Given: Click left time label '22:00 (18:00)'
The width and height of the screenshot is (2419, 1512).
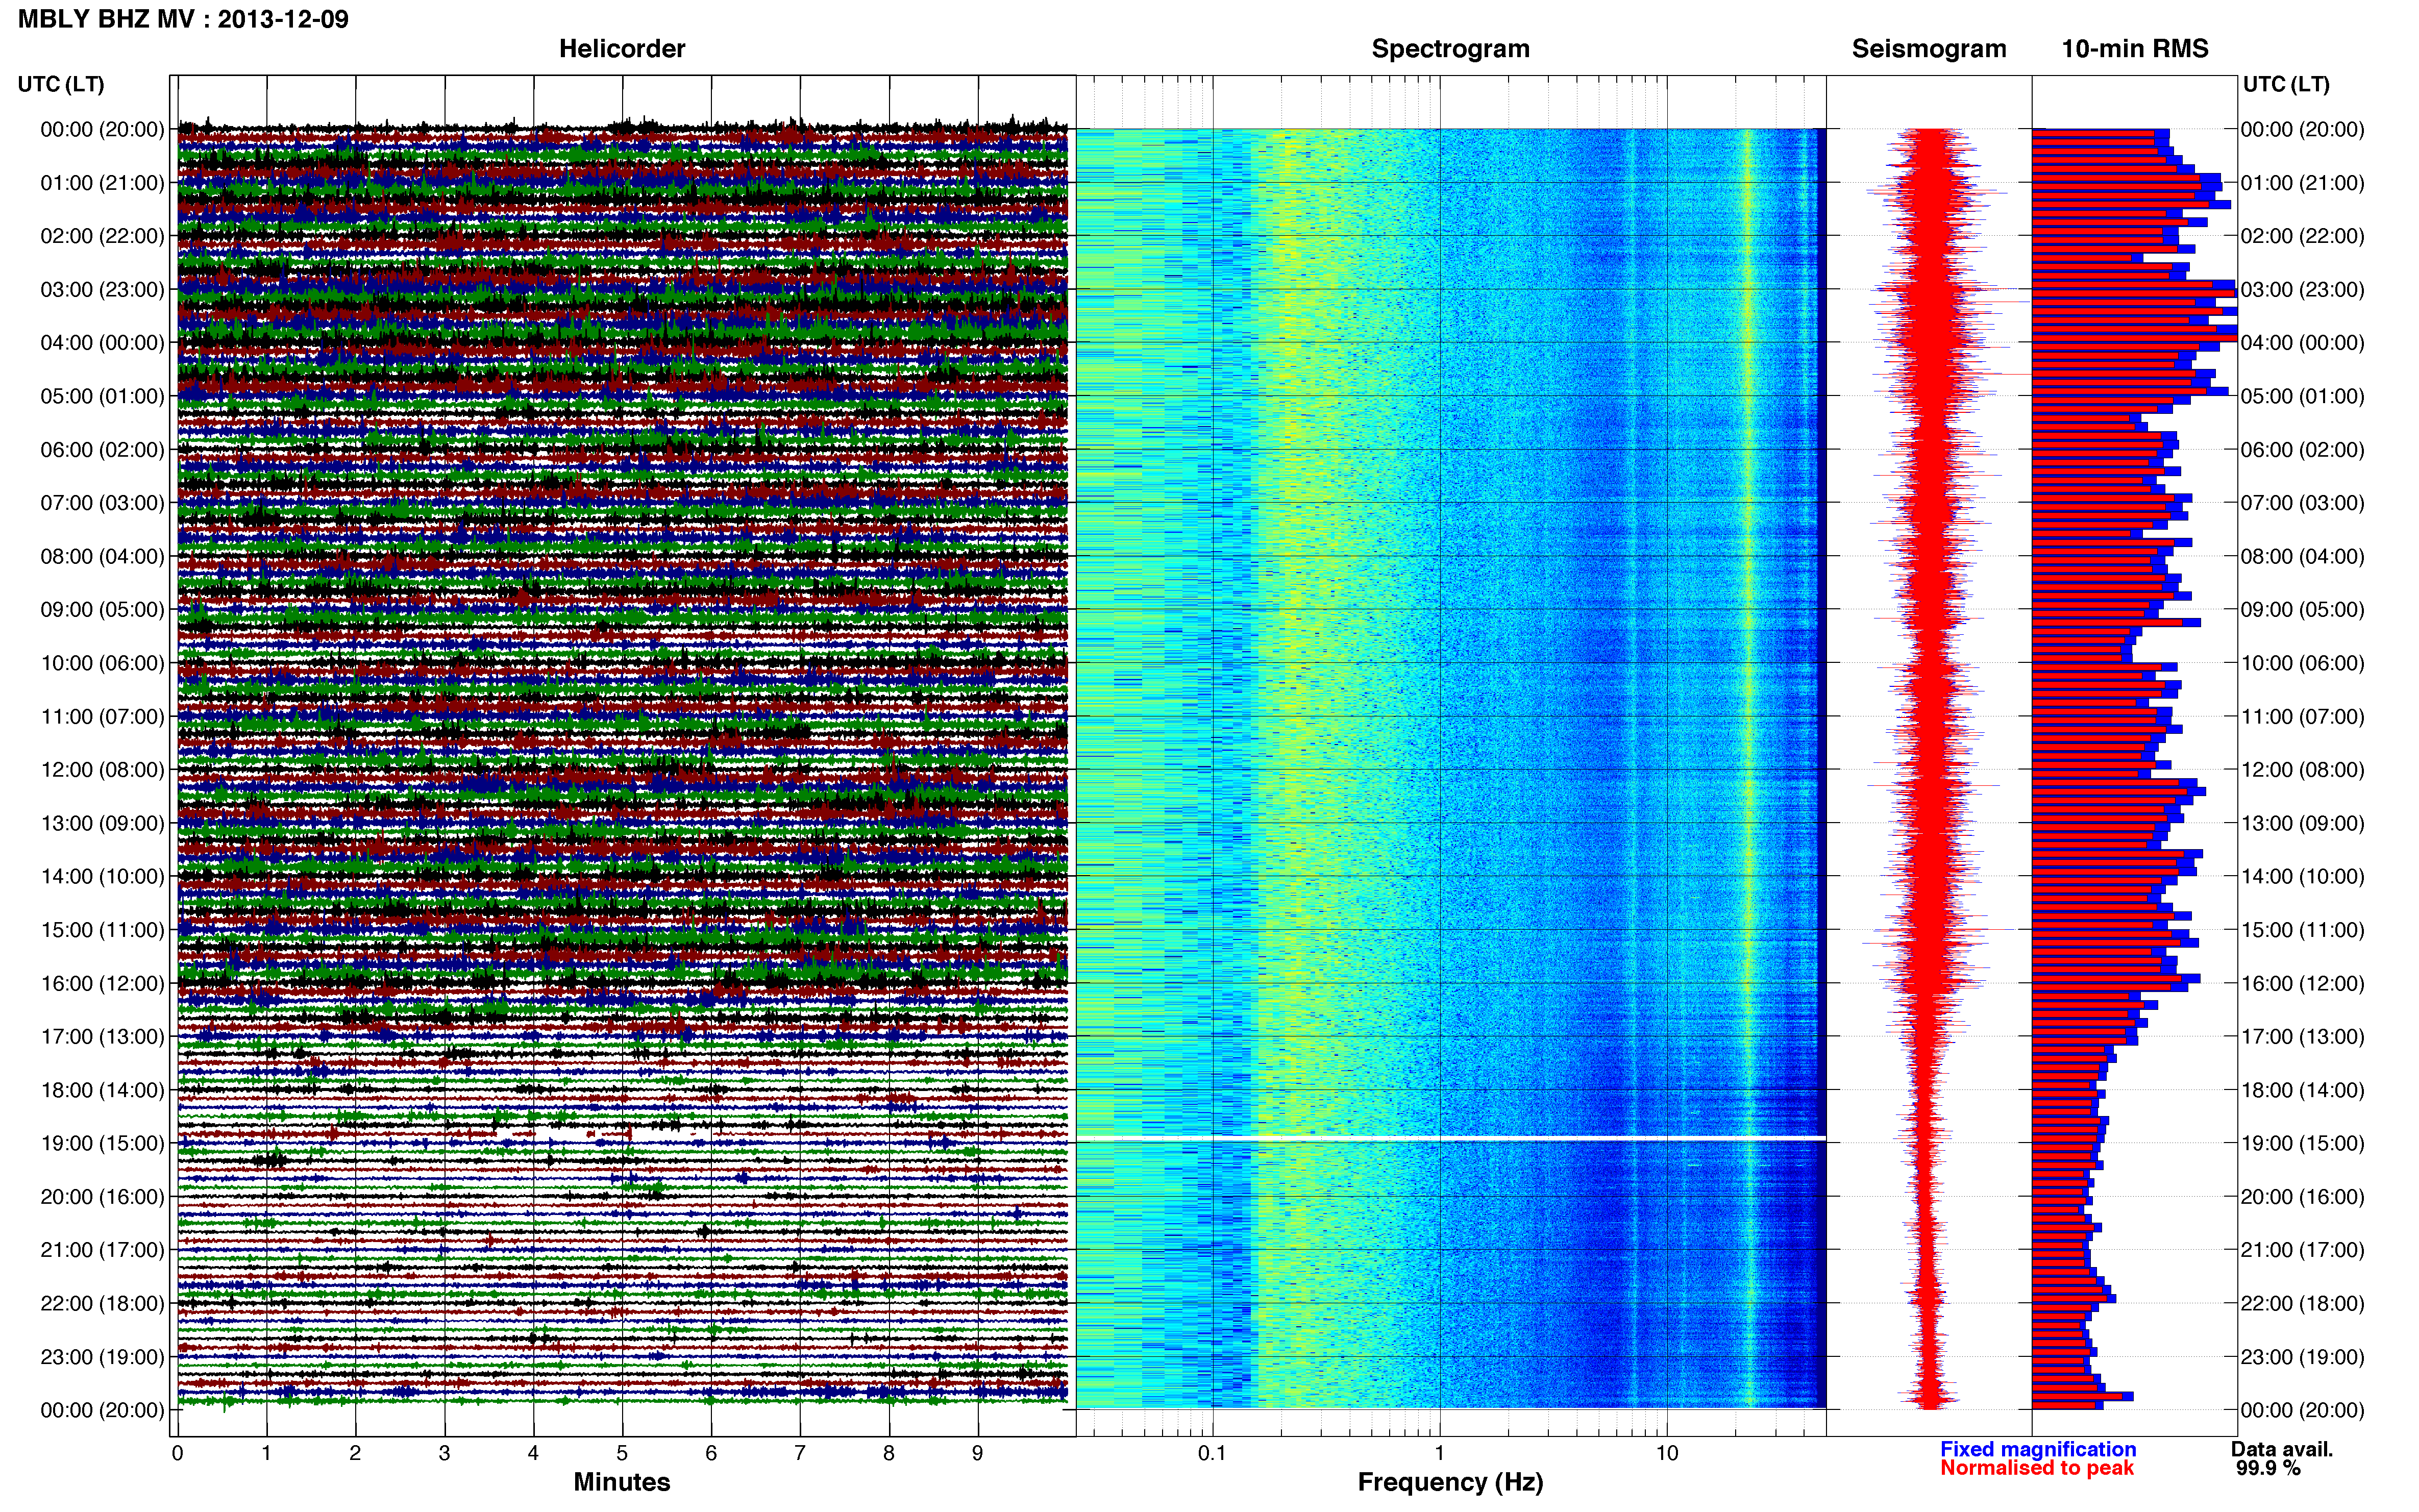Looking at the screenshot, I should 102,1304.
